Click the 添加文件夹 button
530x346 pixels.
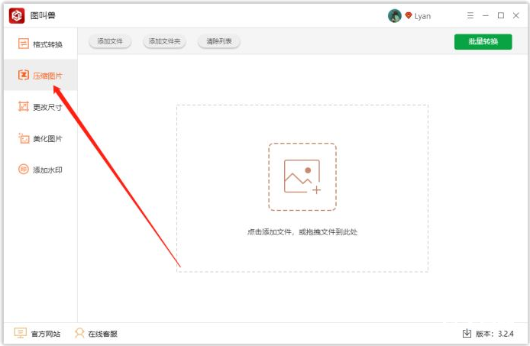[165, 41]
